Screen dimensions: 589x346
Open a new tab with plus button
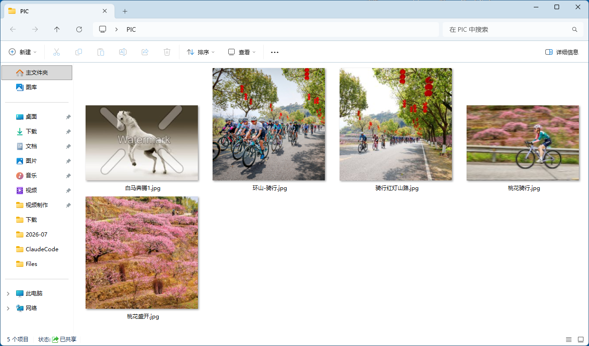[125, 11]
